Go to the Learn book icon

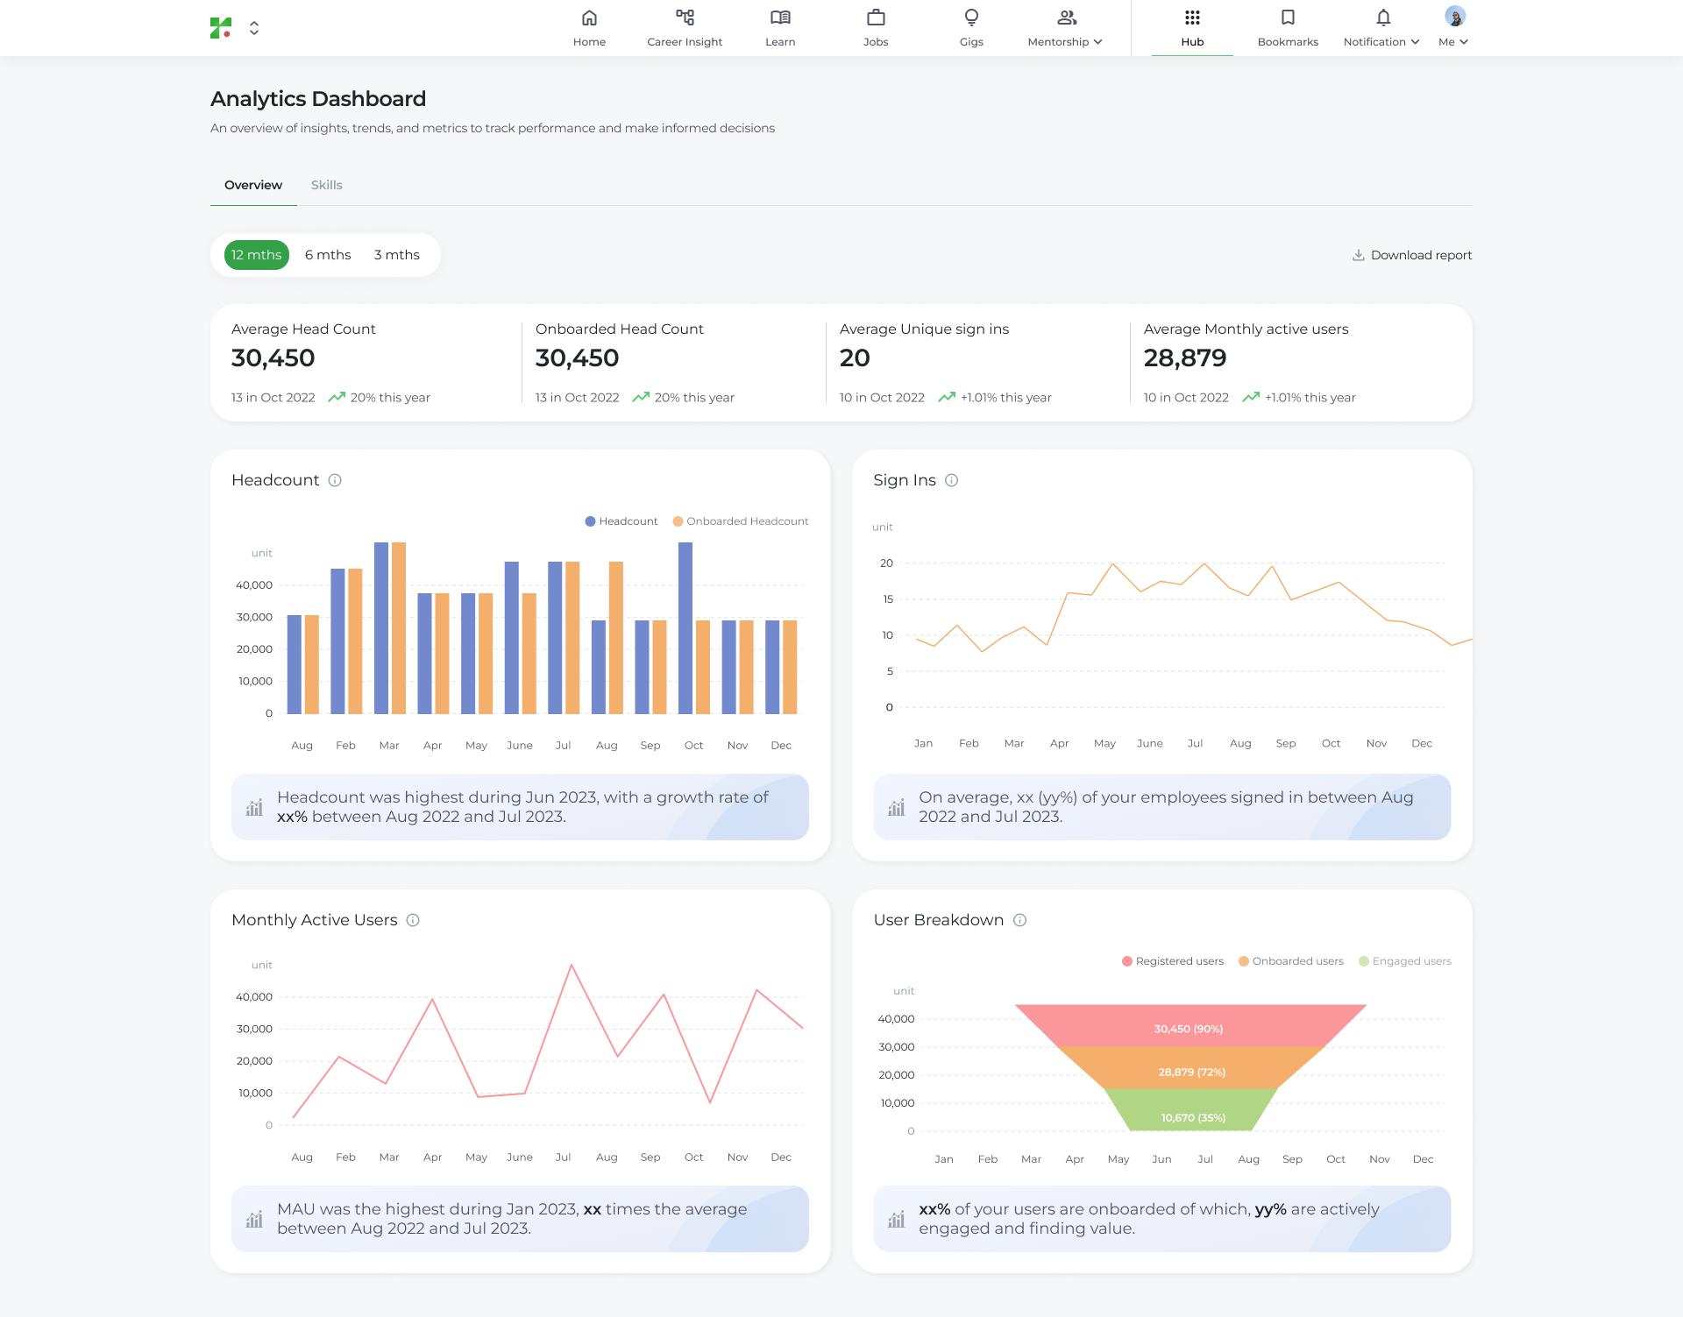point(780,18)
